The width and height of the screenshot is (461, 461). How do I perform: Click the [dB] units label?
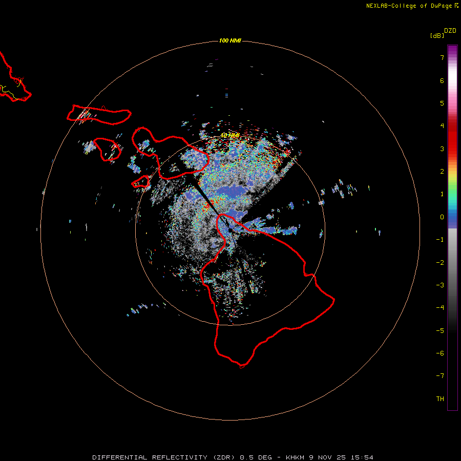coord(437,35)
